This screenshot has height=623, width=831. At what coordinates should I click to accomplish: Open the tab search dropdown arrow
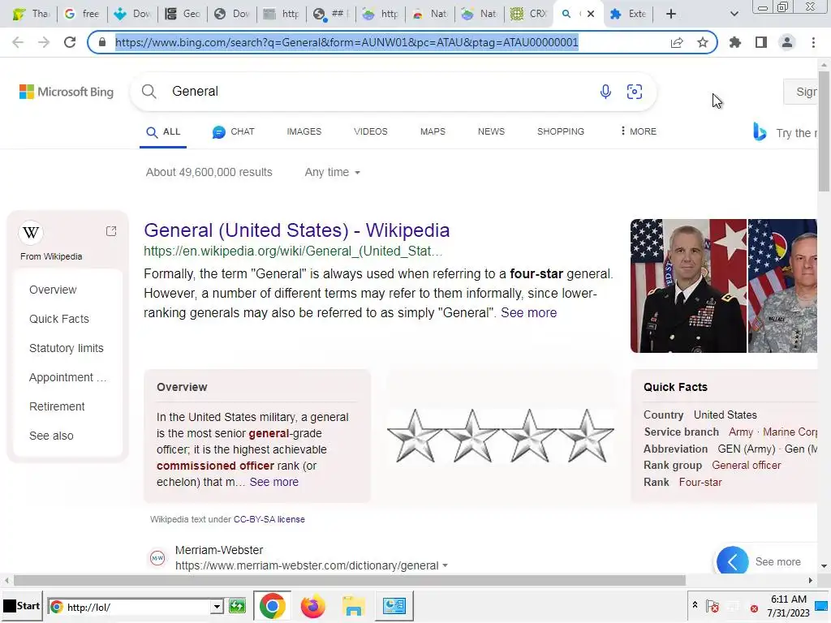click(734, 14)
